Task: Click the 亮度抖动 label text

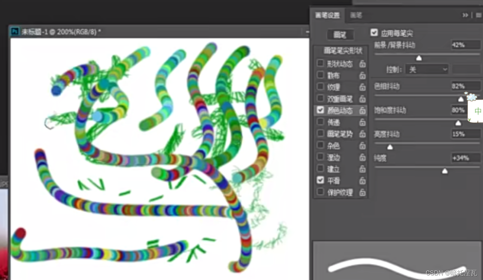Action: 387,134
